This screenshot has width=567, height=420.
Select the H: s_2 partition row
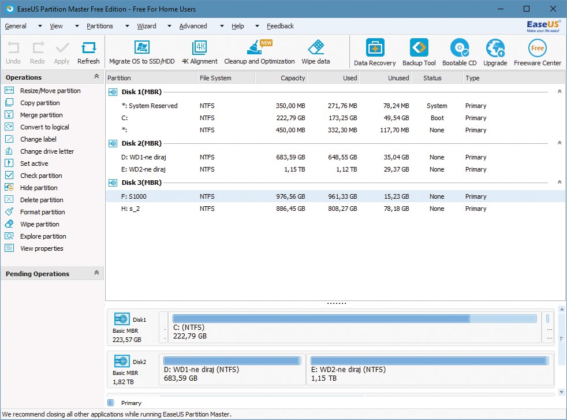[335, 209]
